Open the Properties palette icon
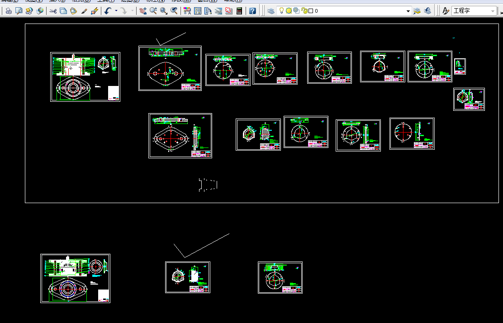This screenshot has height=323, width=503. coord(187,11)
